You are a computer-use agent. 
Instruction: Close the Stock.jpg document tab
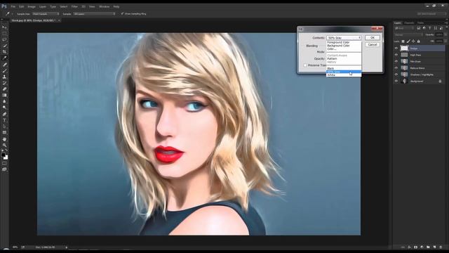click(59, 20)
